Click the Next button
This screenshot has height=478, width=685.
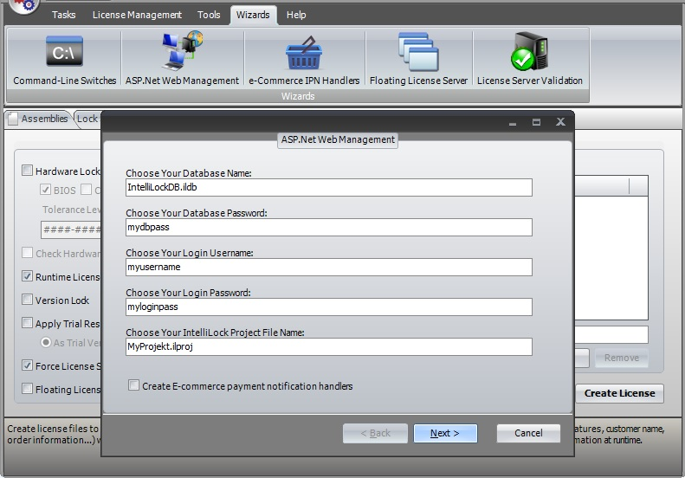click(445, 433)
